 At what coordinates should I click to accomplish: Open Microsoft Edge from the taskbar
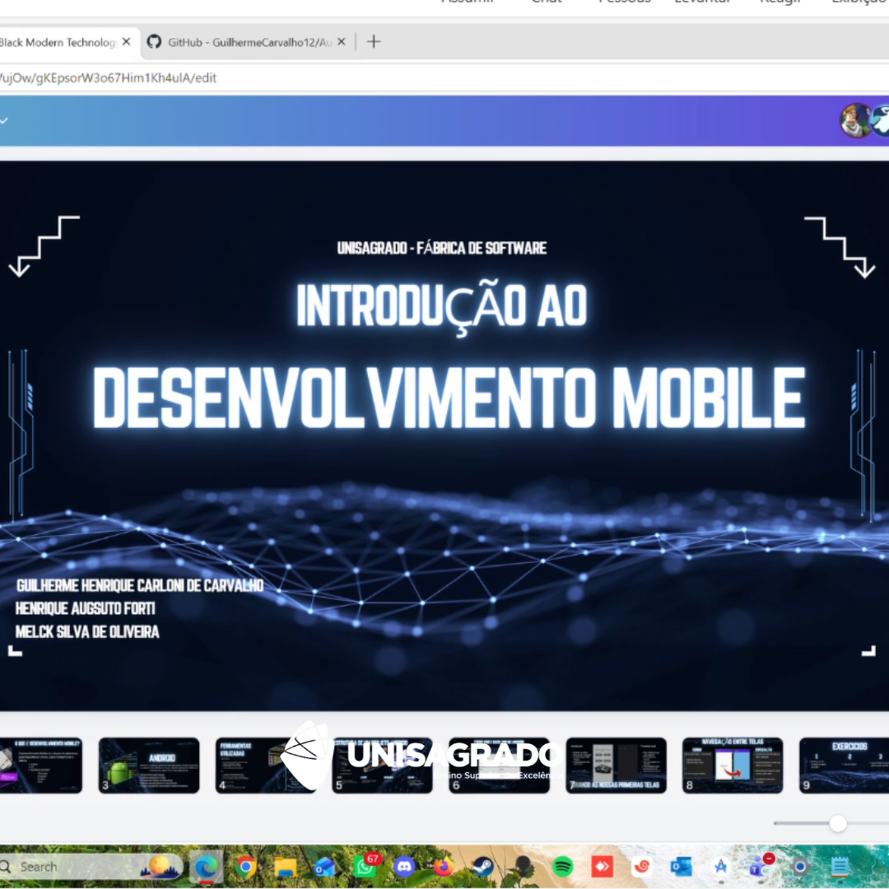point(207,867)
